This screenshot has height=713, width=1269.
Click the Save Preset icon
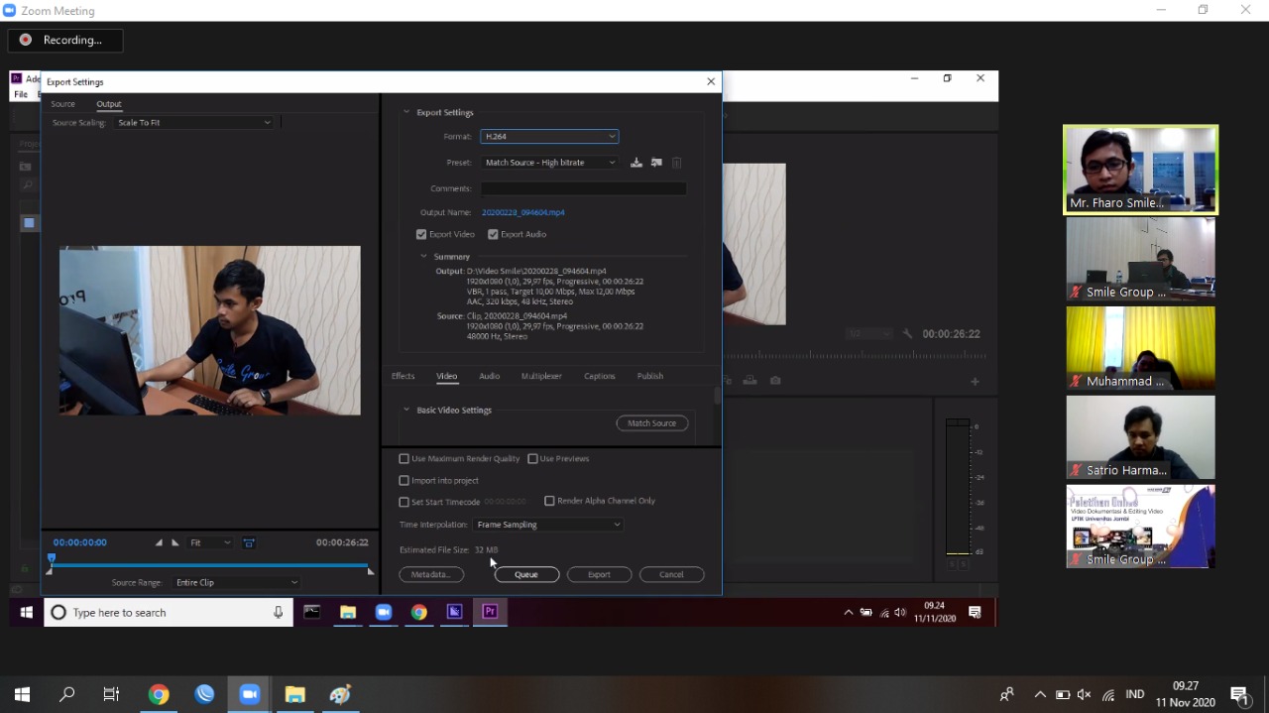[x=636, y=163]
